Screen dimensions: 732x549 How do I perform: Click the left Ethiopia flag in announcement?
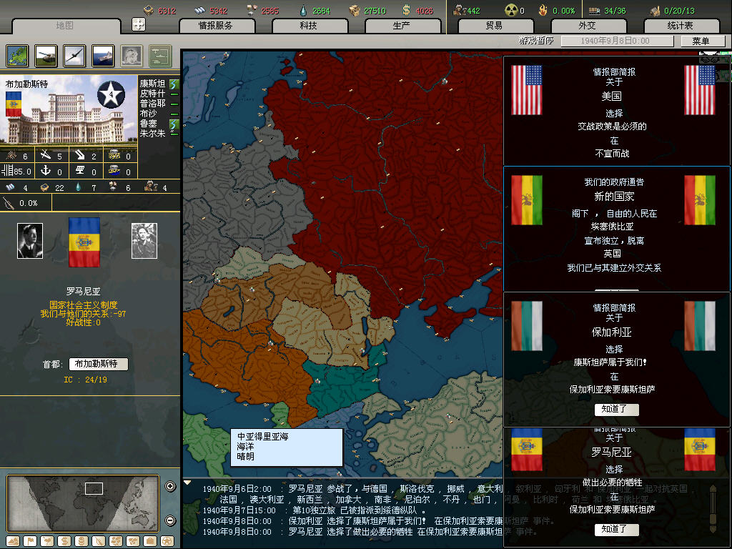527,200
